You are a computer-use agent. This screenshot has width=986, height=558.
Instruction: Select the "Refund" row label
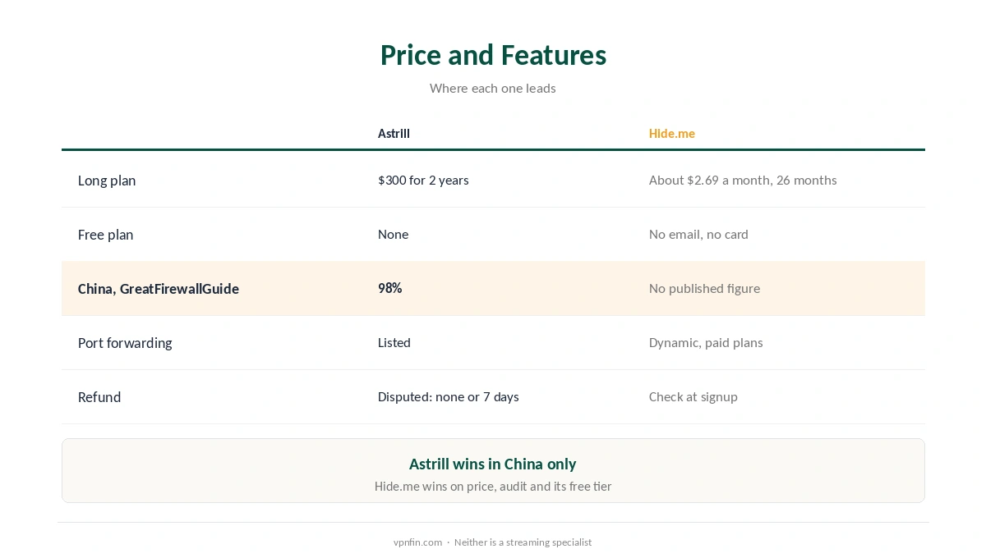[x=99, y=397]
